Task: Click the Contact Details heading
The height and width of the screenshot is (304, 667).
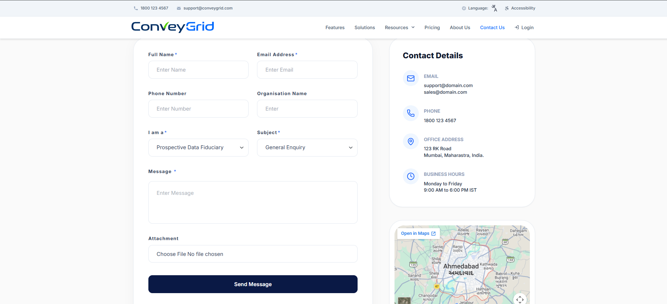Action: (x=433, y=55)
